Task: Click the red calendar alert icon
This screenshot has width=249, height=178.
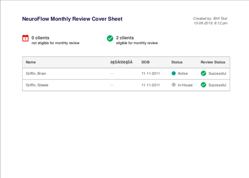Action: click(25, 38)
